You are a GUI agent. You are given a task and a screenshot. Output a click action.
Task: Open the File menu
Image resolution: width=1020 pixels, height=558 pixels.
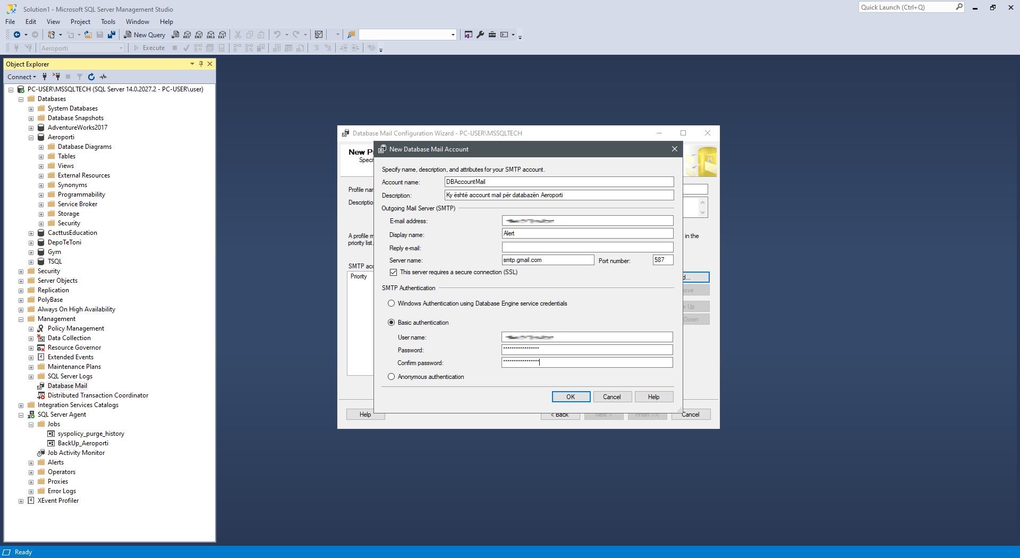click(x=10, y=22)
